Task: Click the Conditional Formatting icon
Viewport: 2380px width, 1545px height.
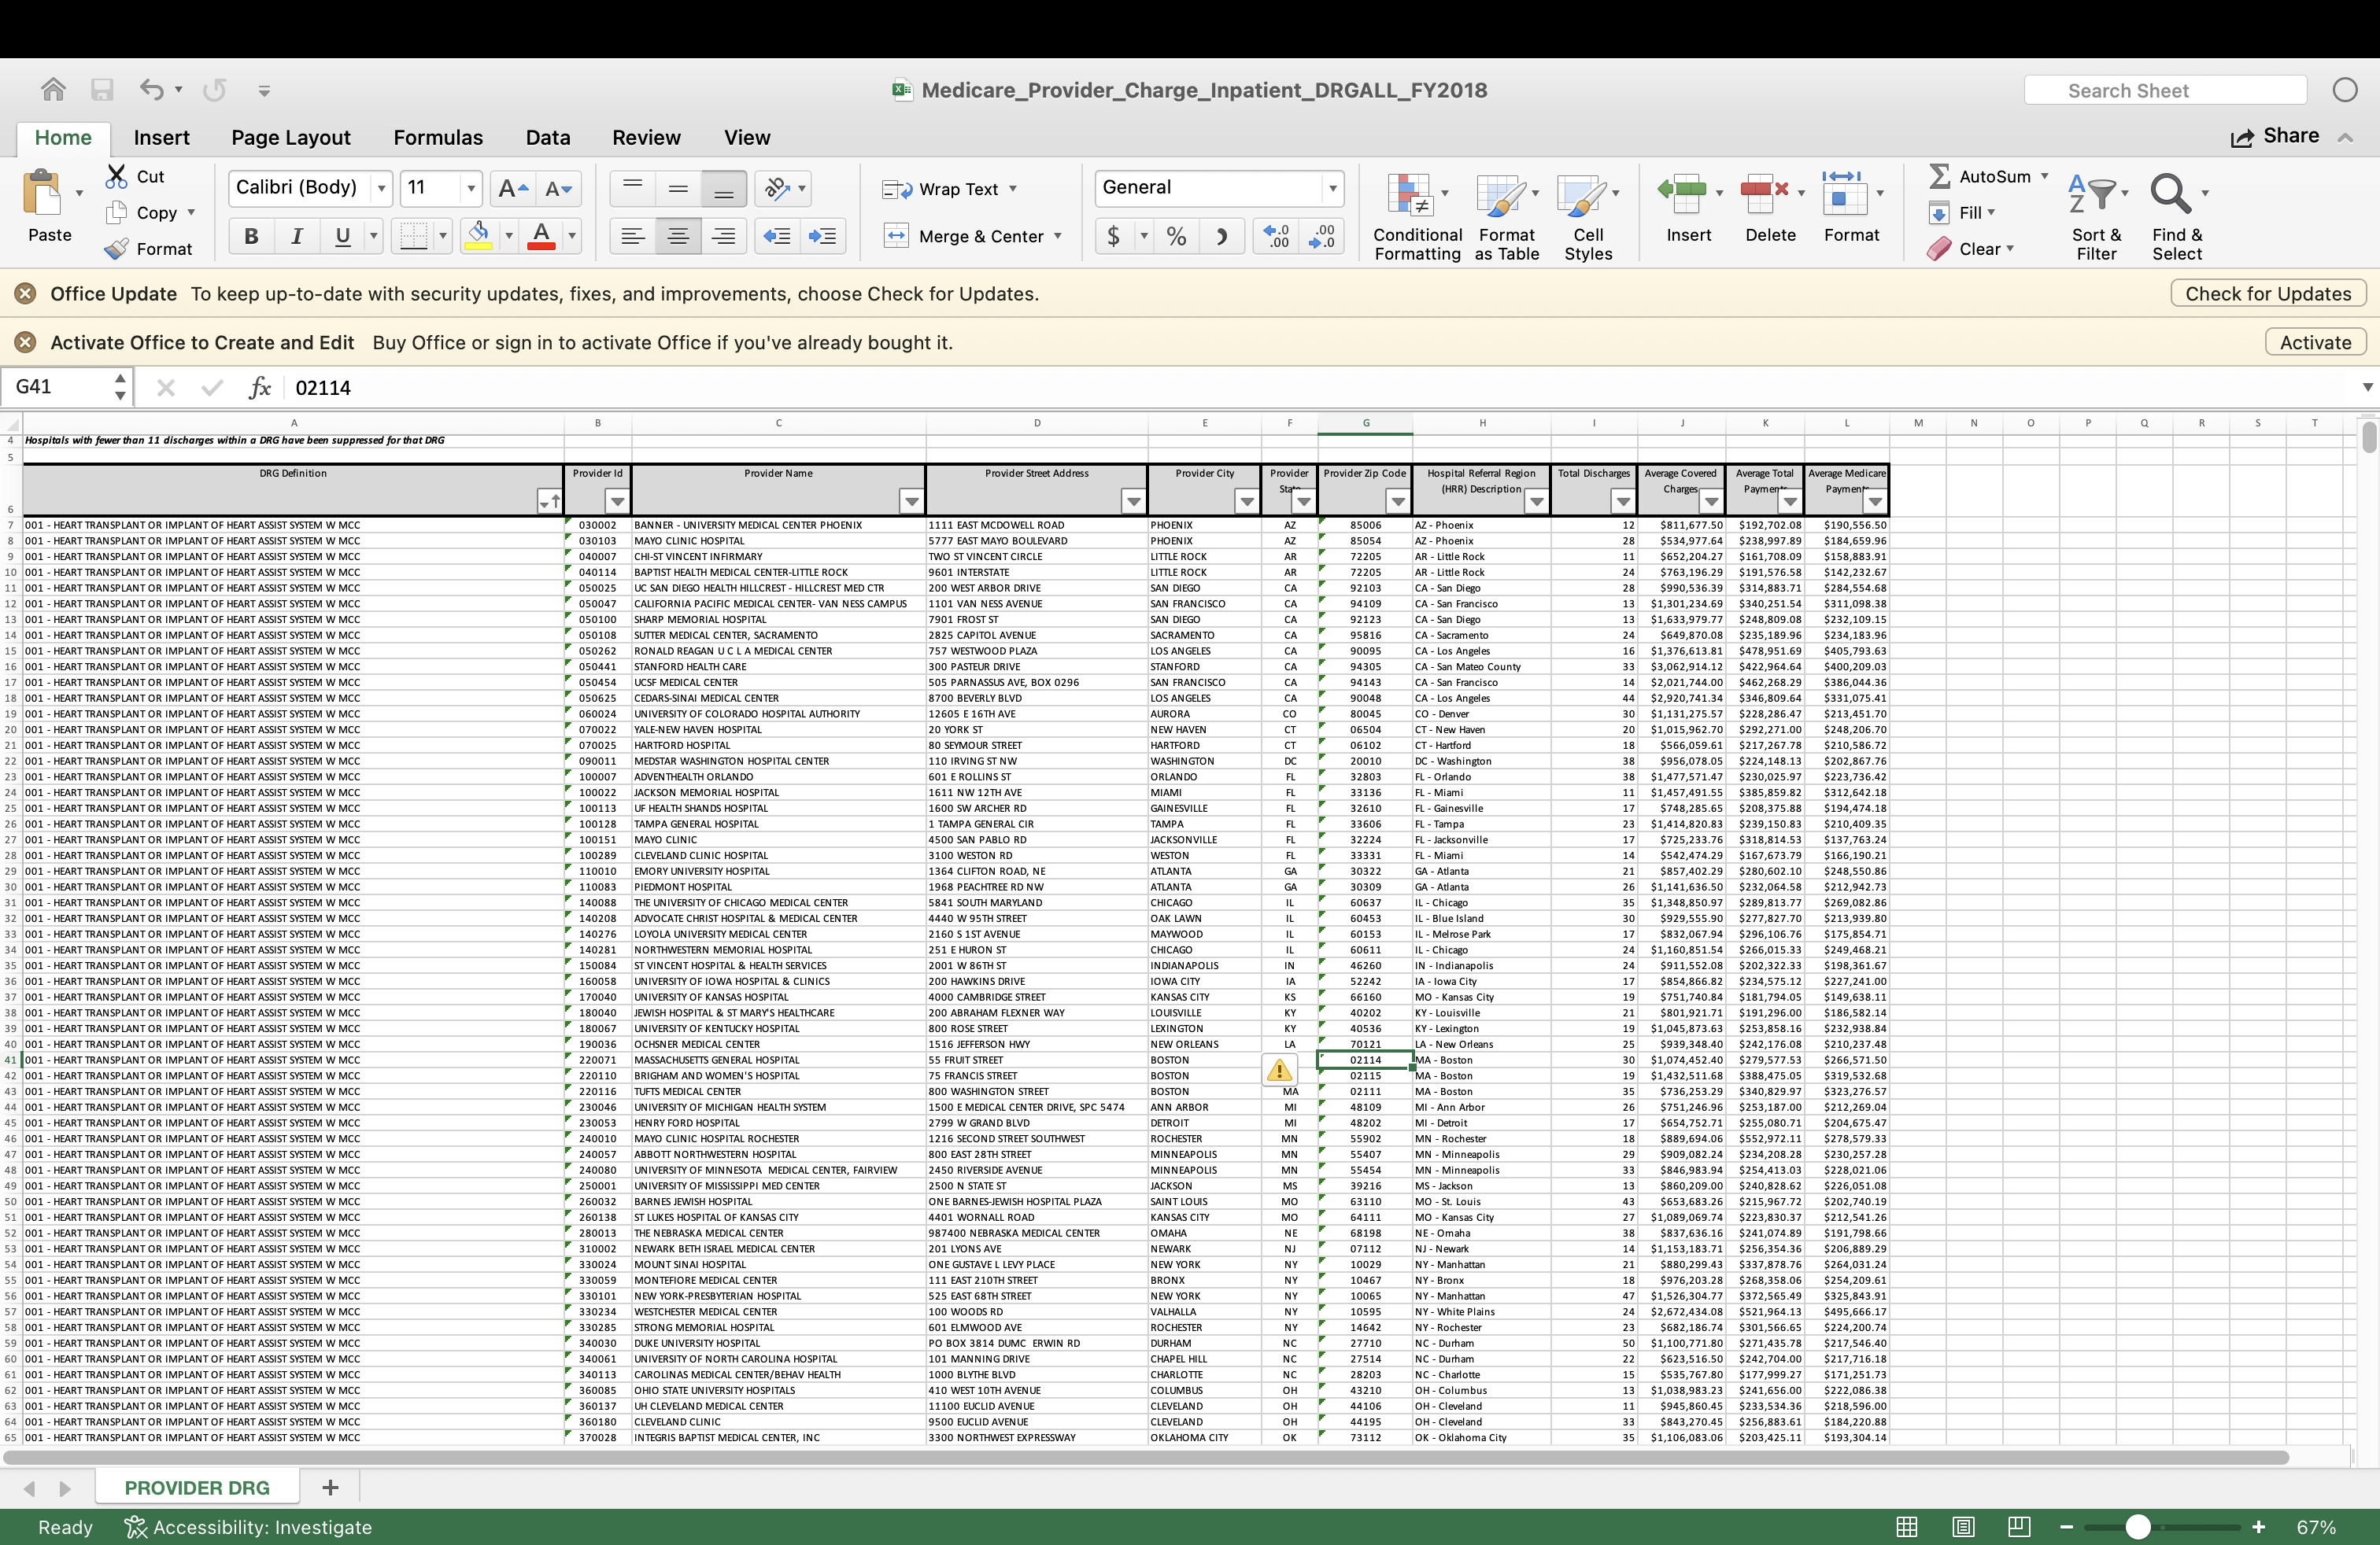Action: point(1410,195)
